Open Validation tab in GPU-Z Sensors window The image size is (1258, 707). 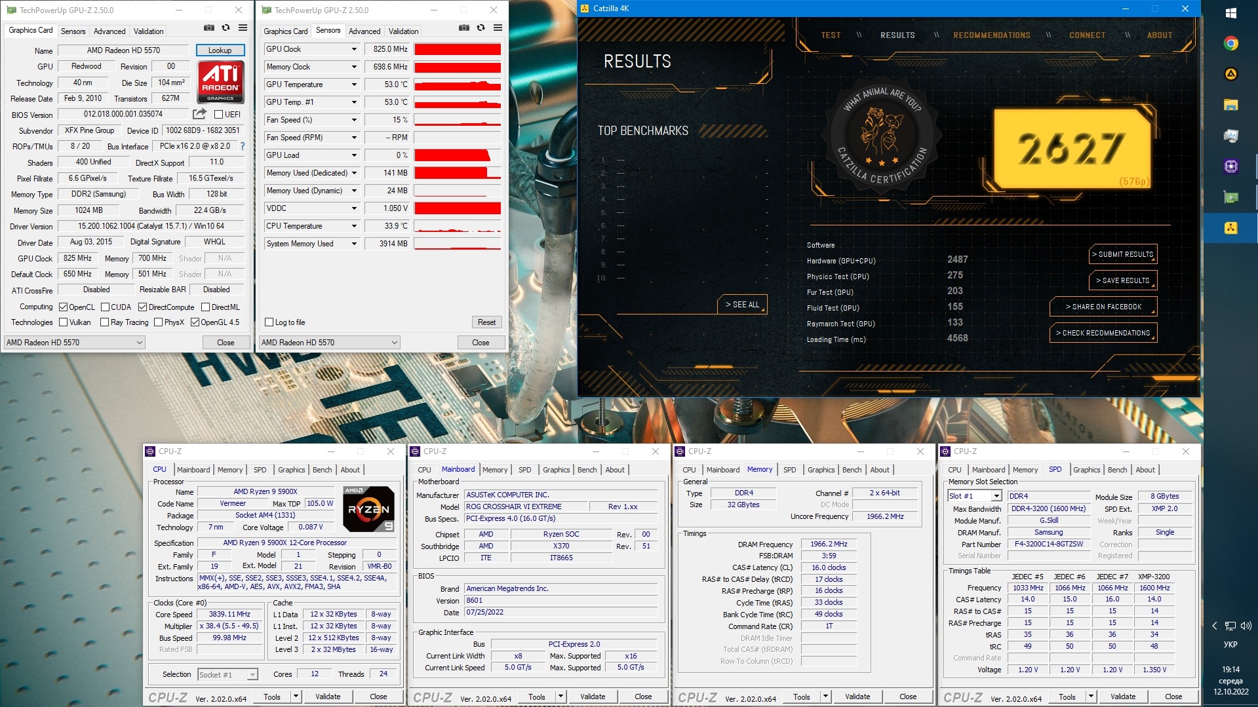tap(403, 31)
